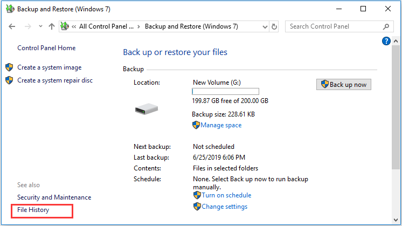The width and height of the screenshot is (402, 226).
Task: Click the Forward navigation arrow
Action: coord(27,26)
